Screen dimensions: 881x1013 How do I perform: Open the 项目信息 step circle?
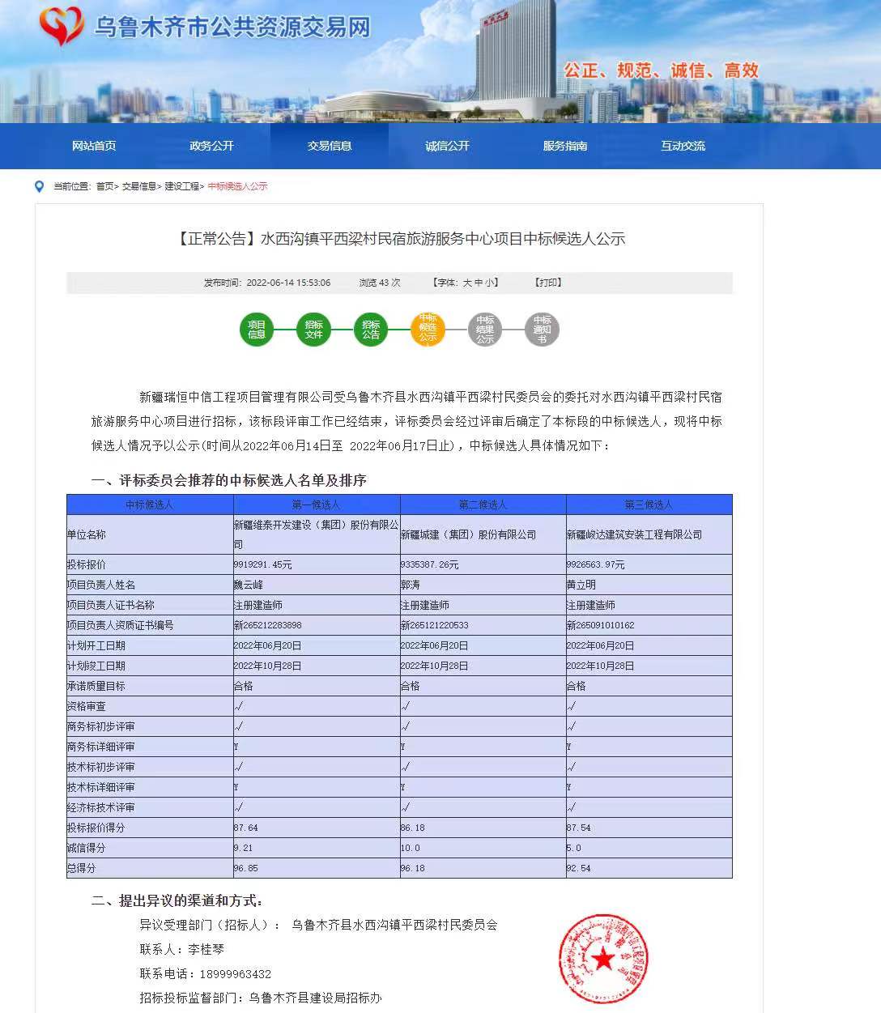257,330
